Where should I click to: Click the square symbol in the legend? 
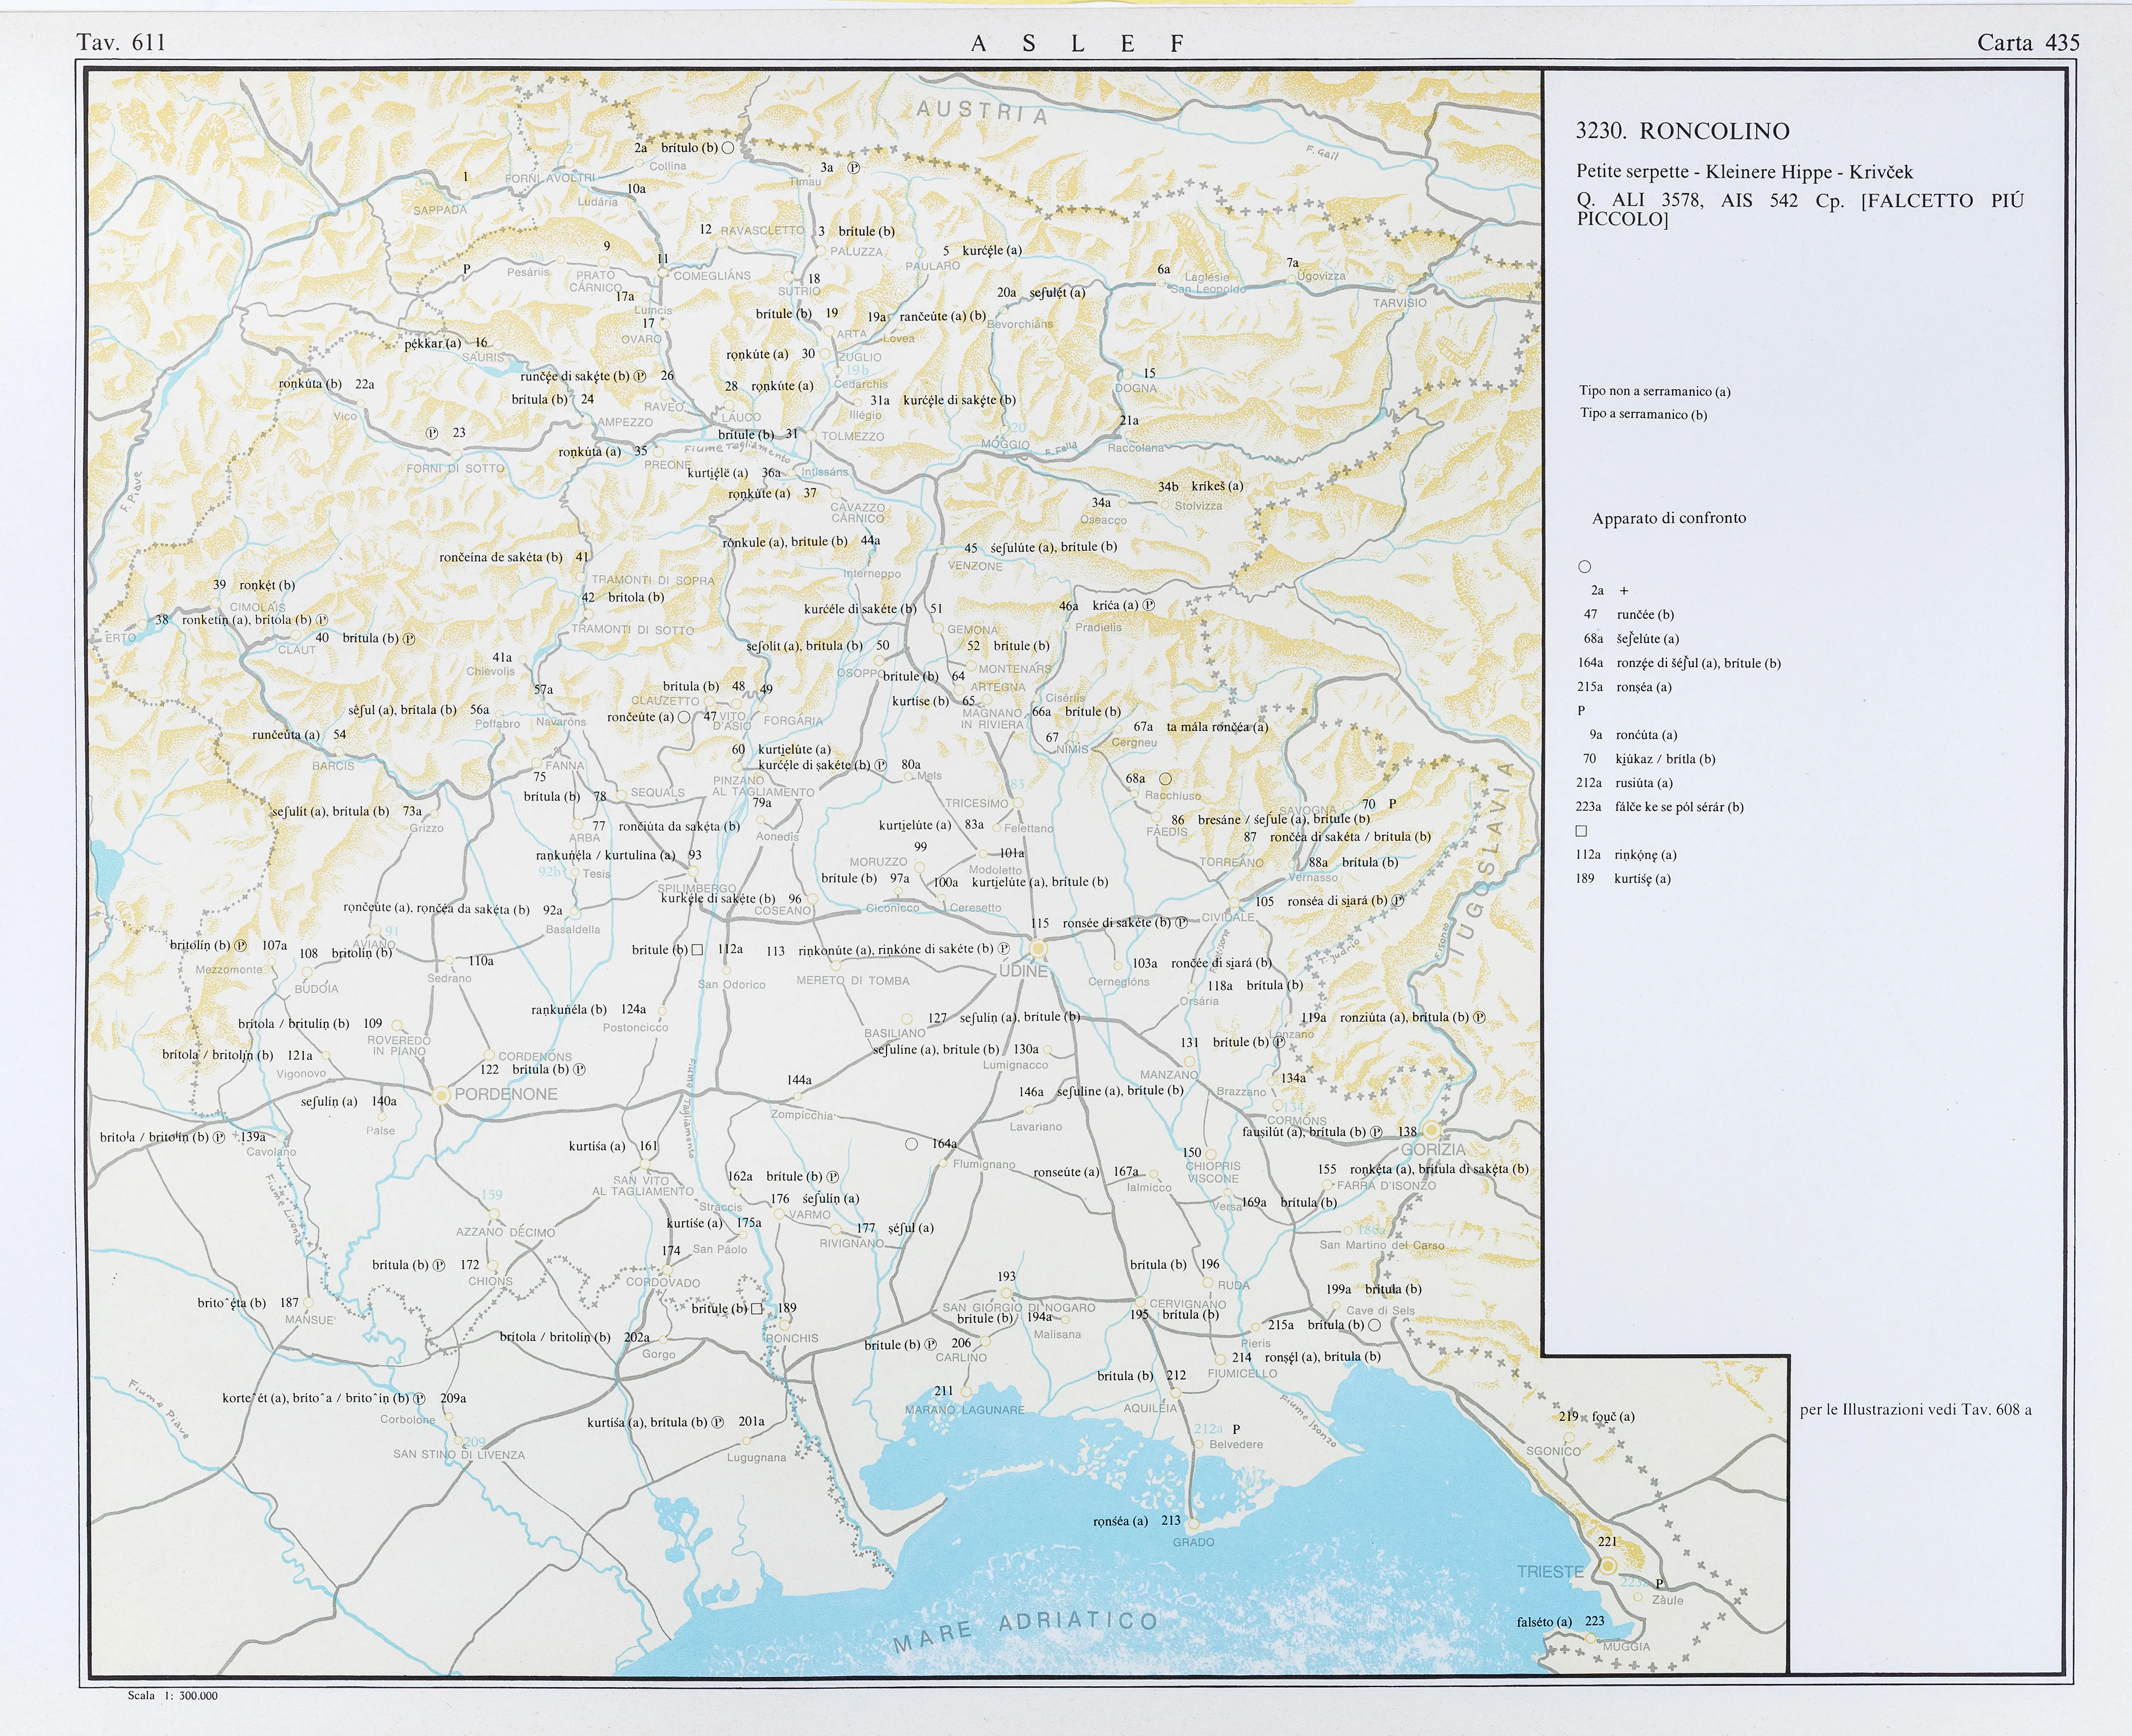[x=1581, y=831]
